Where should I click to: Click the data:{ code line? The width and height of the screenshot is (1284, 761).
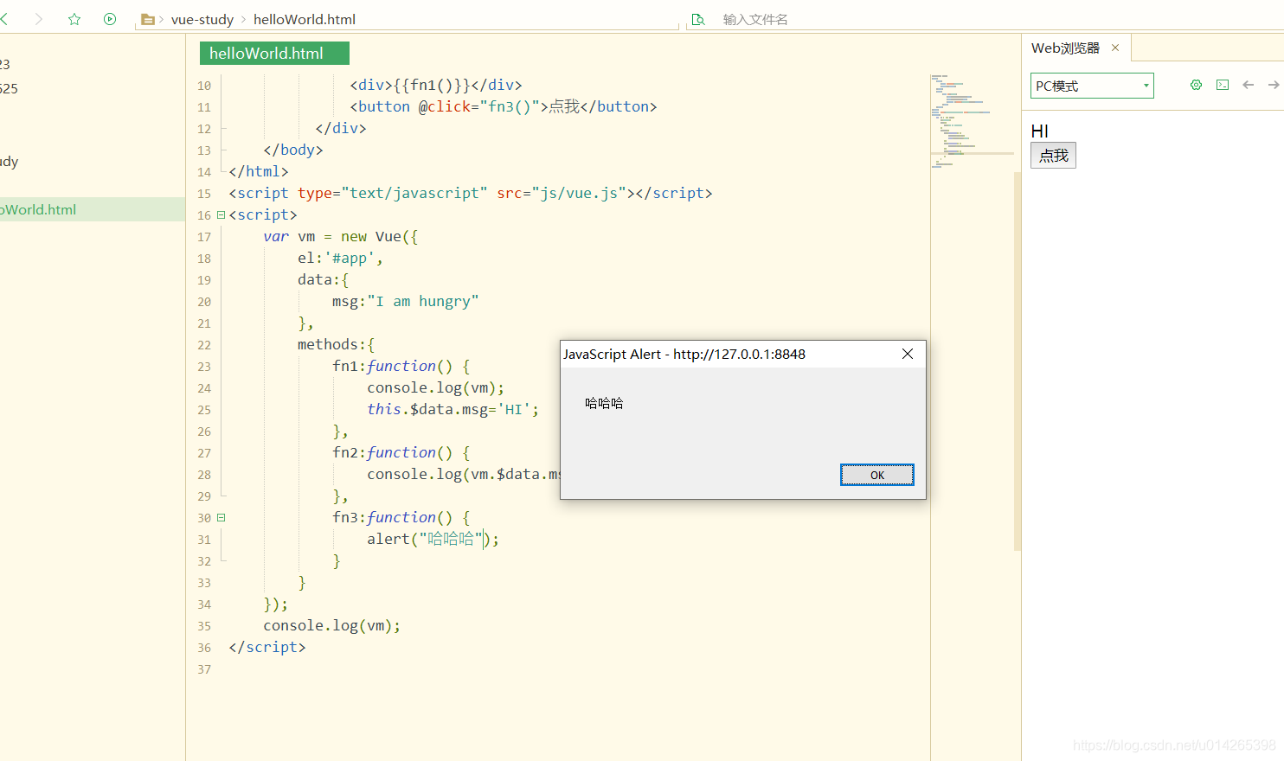(323, 279)
